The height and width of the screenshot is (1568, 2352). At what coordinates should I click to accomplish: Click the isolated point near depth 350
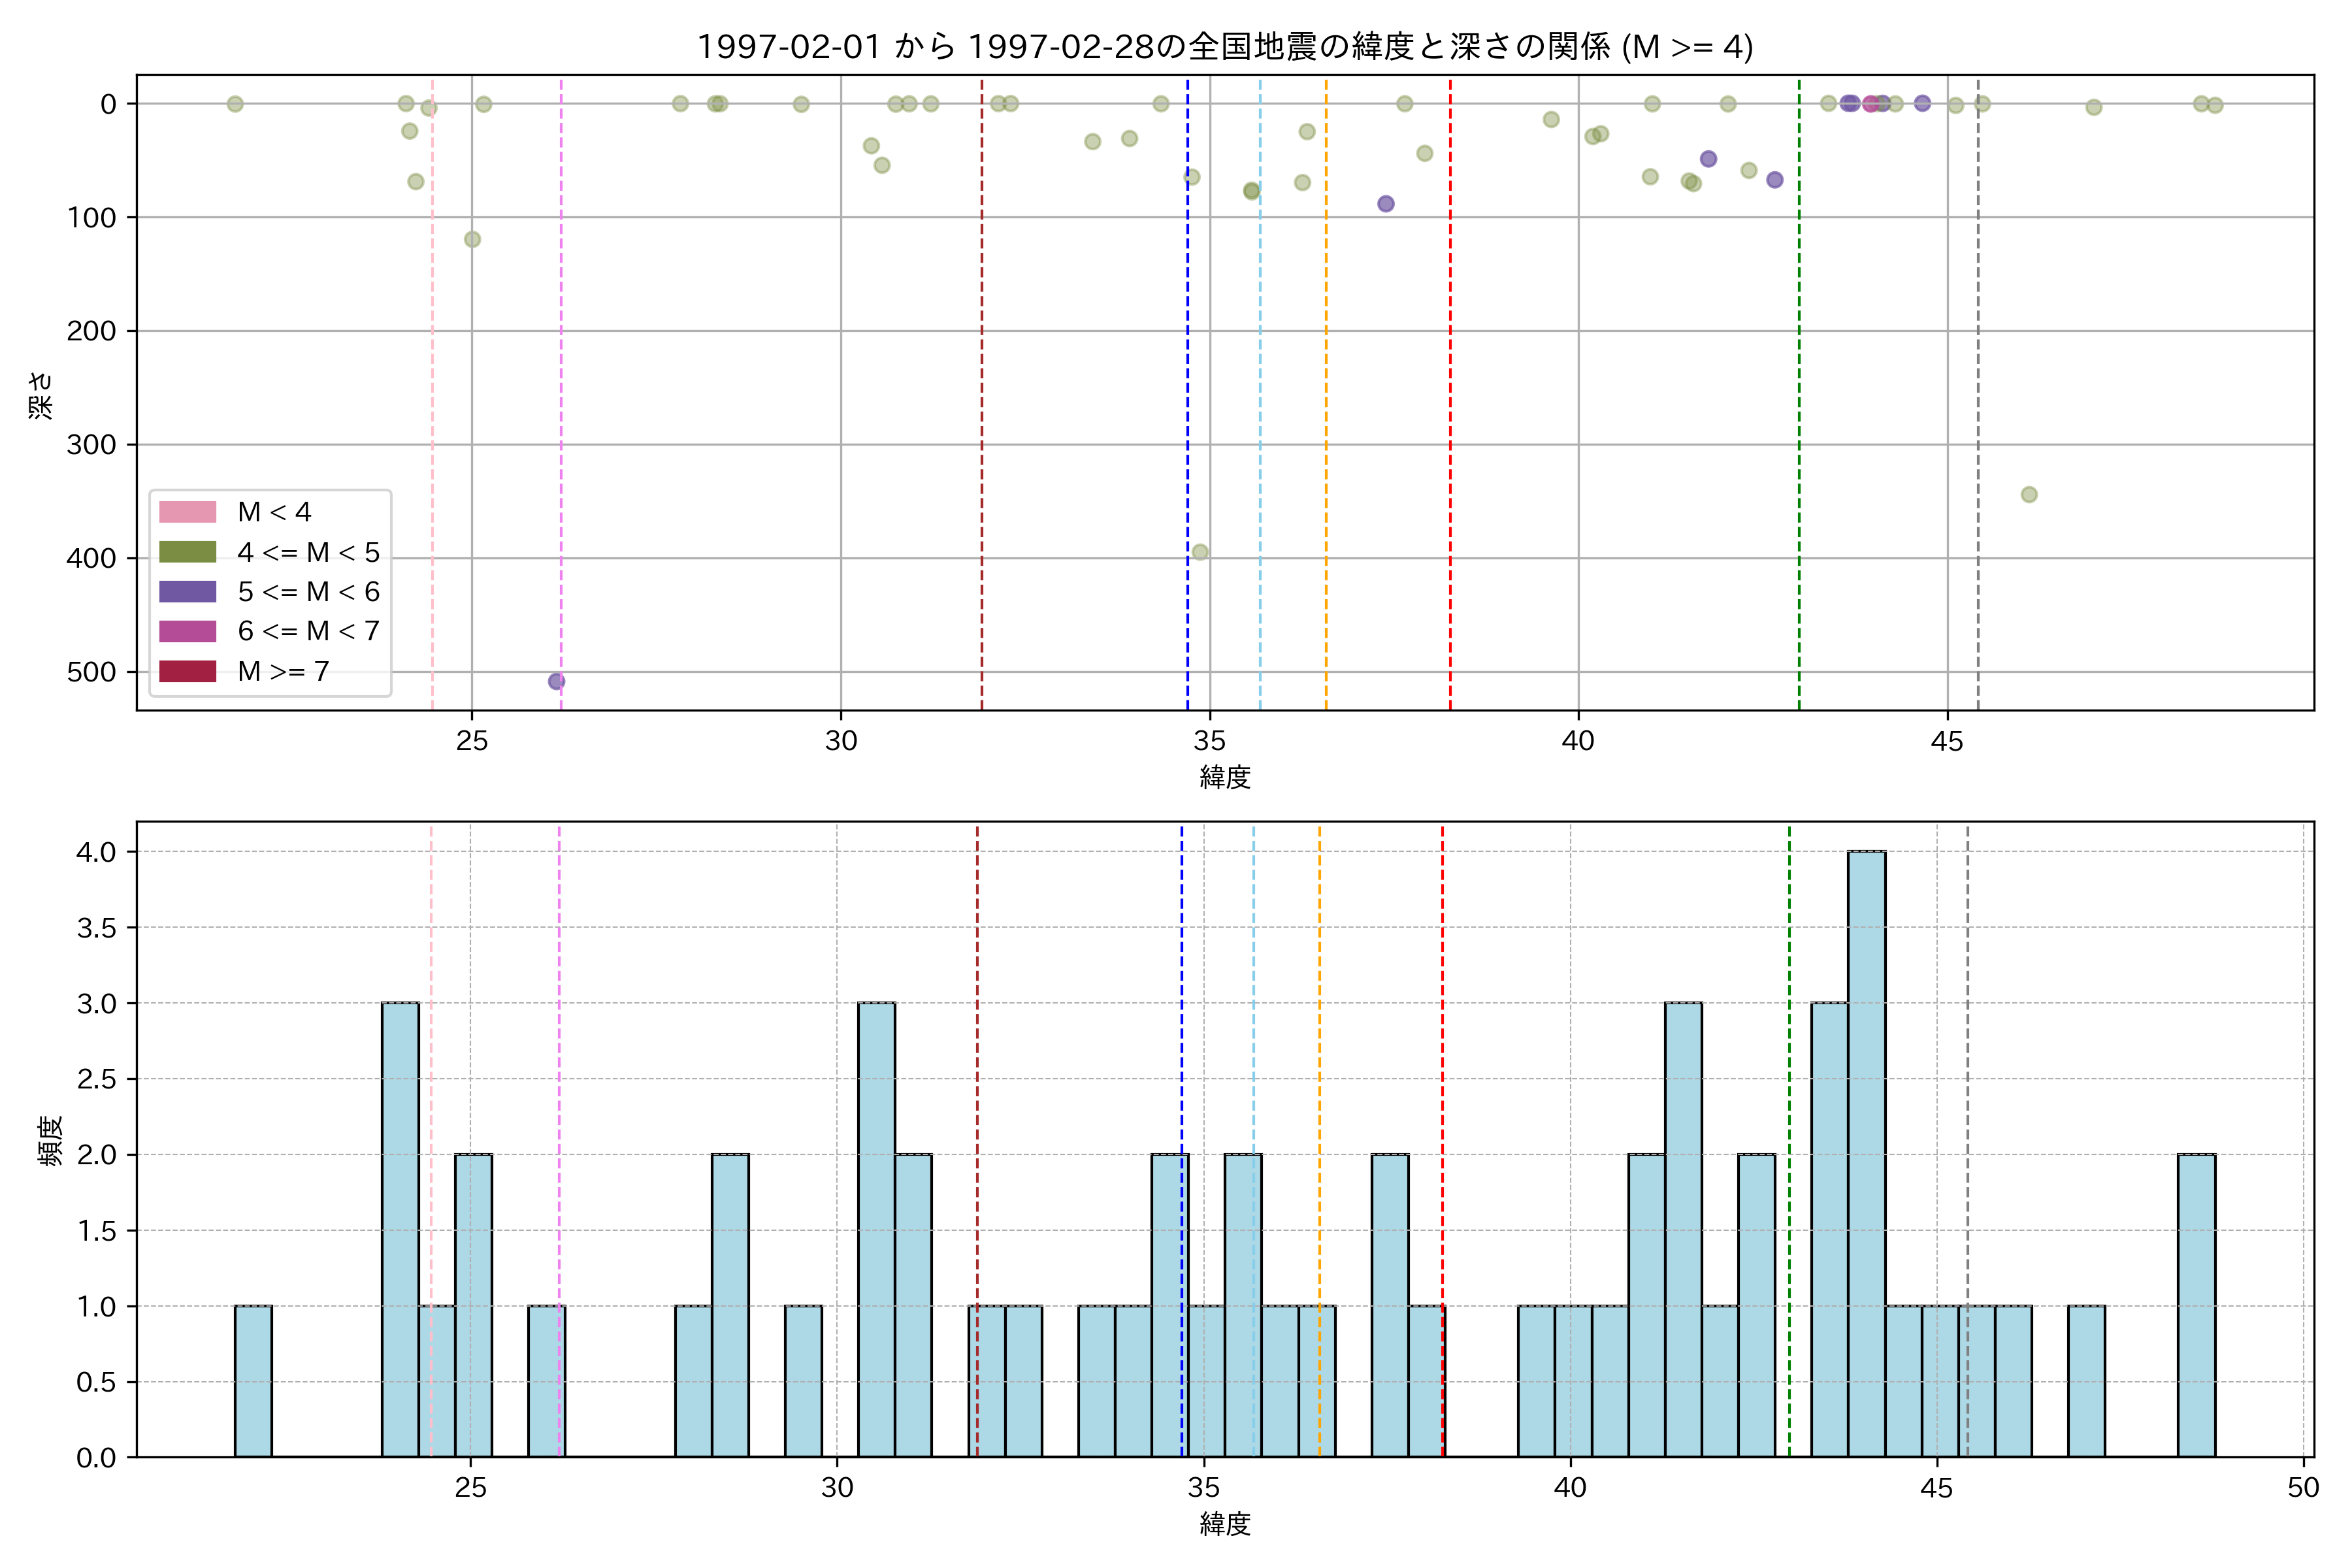click(2029, 494)
